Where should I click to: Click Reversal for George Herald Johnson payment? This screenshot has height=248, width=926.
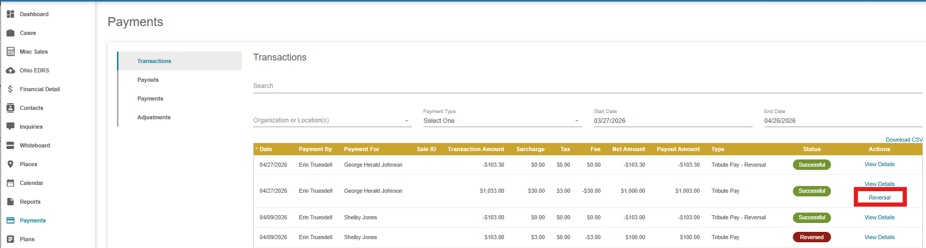click(880, 197)
